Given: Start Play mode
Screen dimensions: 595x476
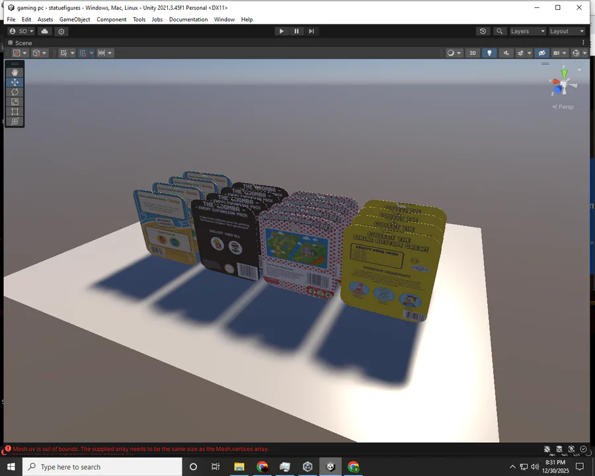Looking at the screenshot, I should tap(281, 31).
